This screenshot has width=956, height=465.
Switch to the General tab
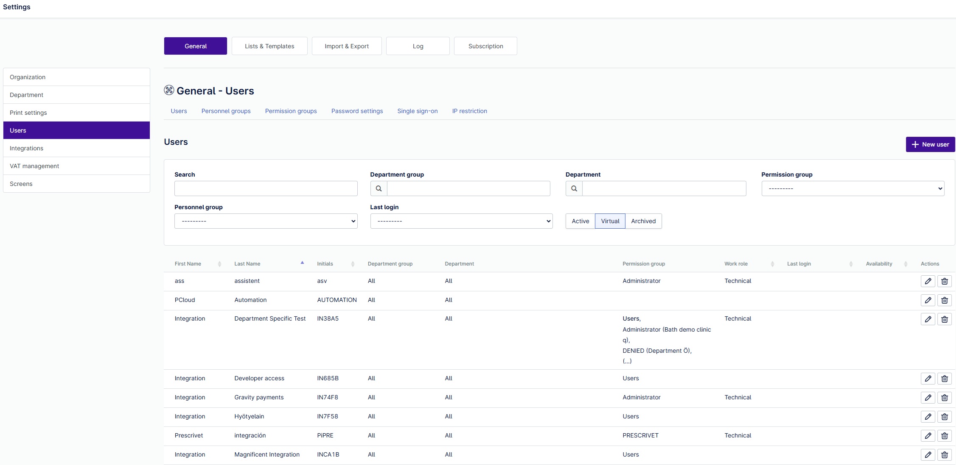point(196,46)
